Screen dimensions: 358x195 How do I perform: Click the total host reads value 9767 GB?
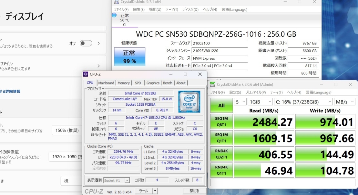click(303, 43)
